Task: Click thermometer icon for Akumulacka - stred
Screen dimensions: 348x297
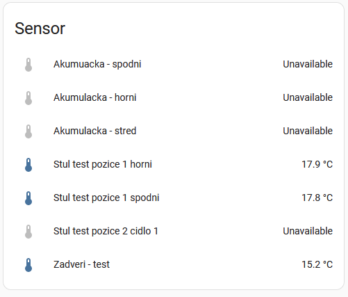Action: [28, 131]
